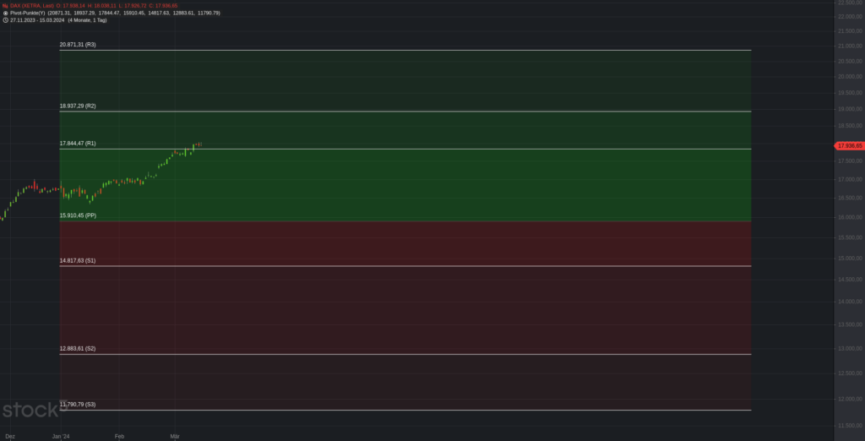Image resolution: width=865 pixels, height=441 pixels.
Task: Click the S2 support label 12.883,61
Action: point(78,349)
